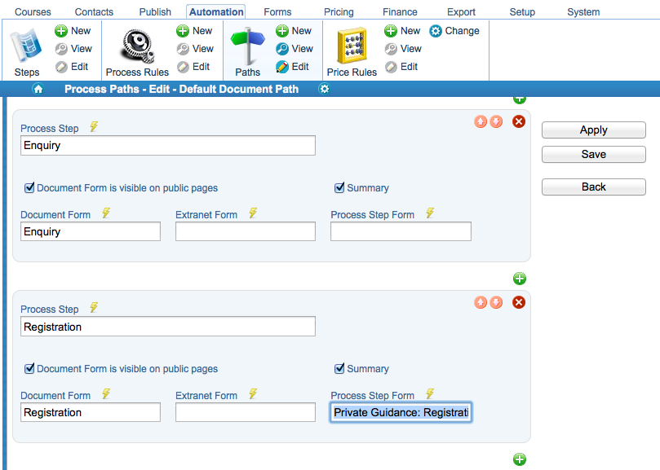Click lightning icon beside Registration's Process Step Form label
660x470 pixels.
[430, 394]
